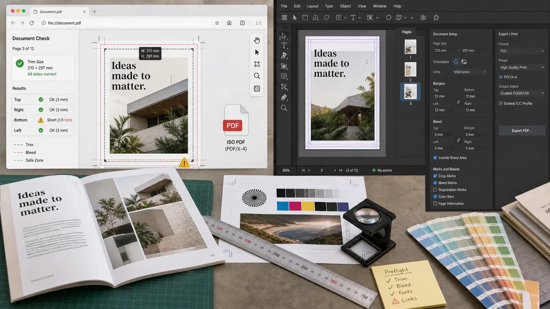
Task: Go to next page in page navigator
Action: point(335,170)
